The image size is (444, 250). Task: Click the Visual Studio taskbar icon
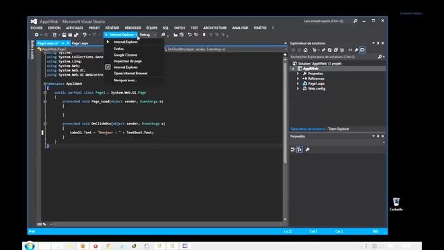[x=185, y=246]
